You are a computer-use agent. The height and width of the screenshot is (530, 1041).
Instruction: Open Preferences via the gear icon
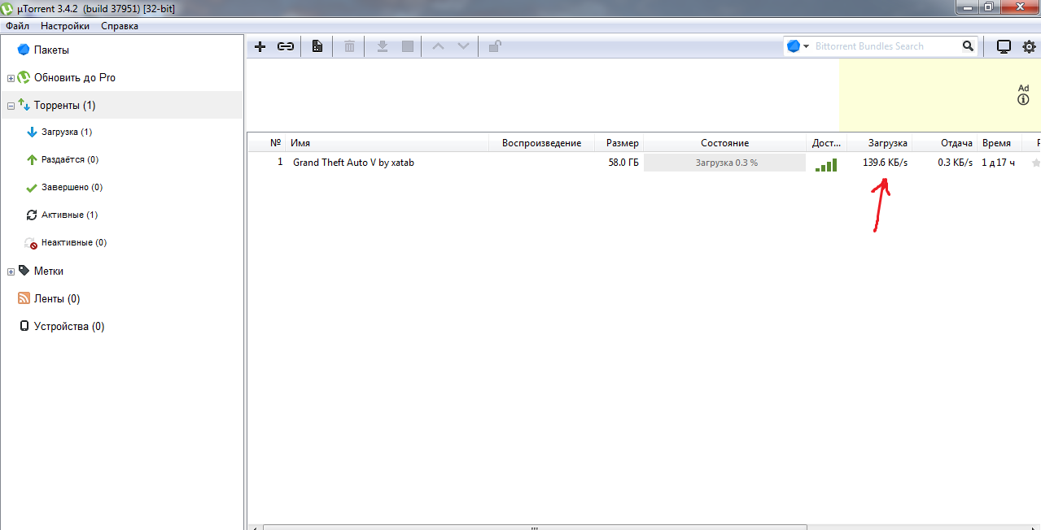[x=1029, y=46]
